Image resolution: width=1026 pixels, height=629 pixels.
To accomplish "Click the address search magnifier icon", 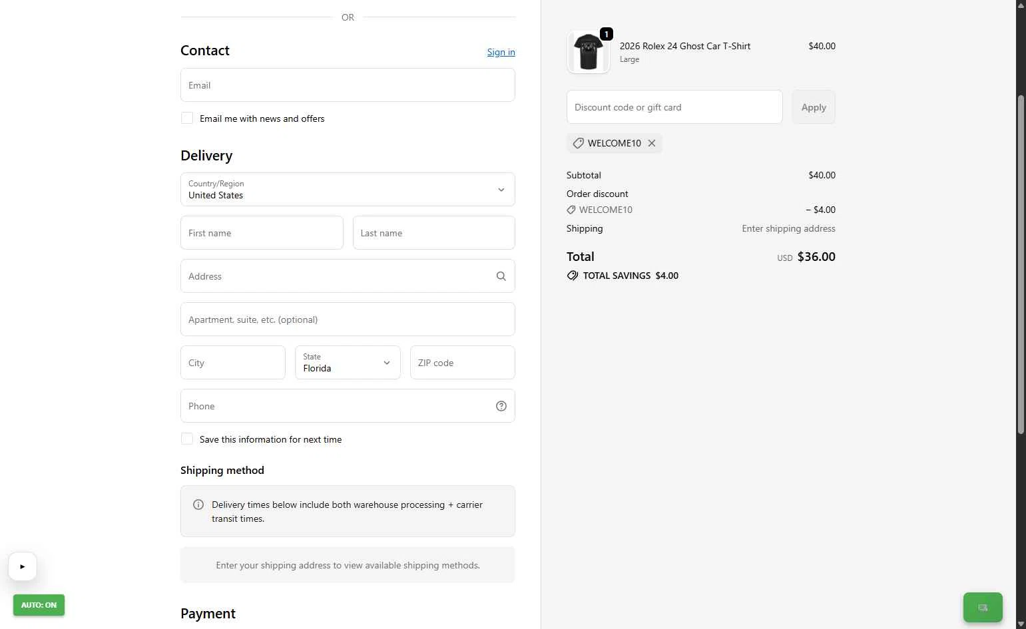I will pos(501,276).
